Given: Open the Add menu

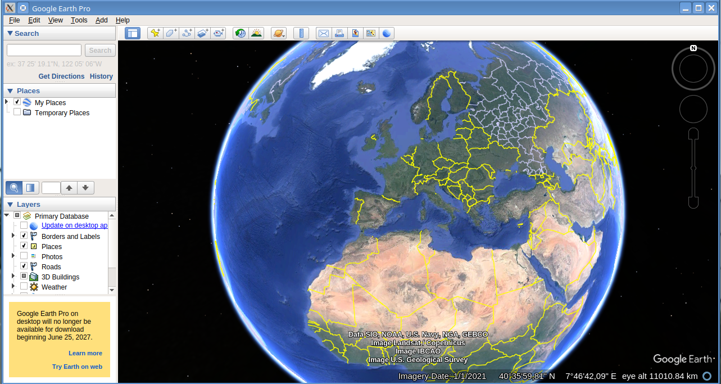Looking at the screenshot, I should 102,20.
